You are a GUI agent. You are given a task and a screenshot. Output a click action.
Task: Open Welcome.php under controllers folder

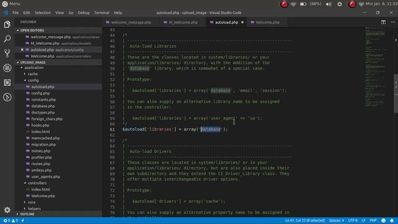click(x=43, y=196)
